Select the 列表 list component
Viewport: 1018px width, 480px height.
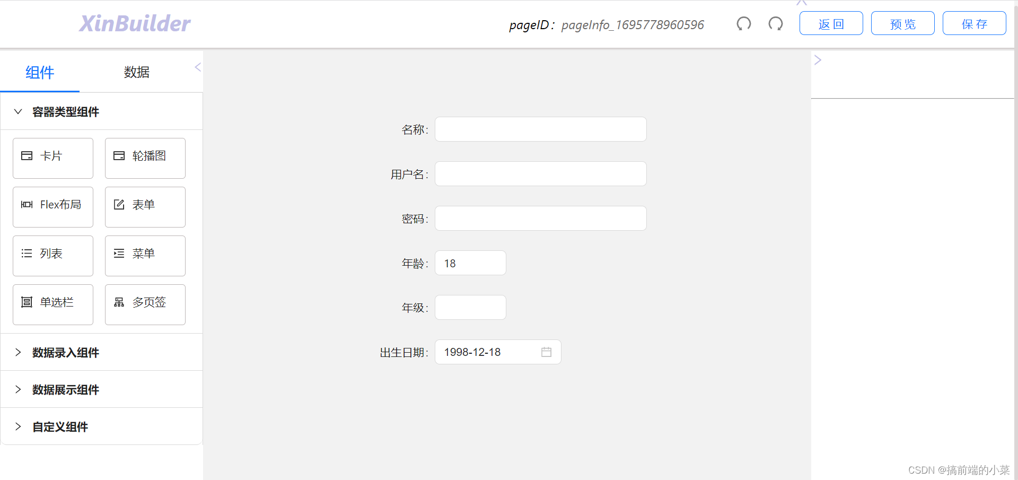[x=53, y=256]
